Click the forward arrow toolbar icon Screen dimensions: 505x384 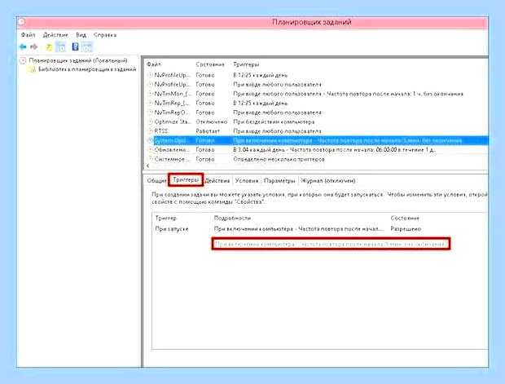[x=34, y=47]
